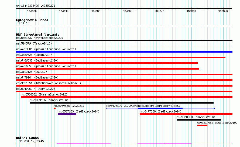Open the nsv510579 (Teague2010) label
240x147 pixels.
pyautogui.click(x=34, y=43)
